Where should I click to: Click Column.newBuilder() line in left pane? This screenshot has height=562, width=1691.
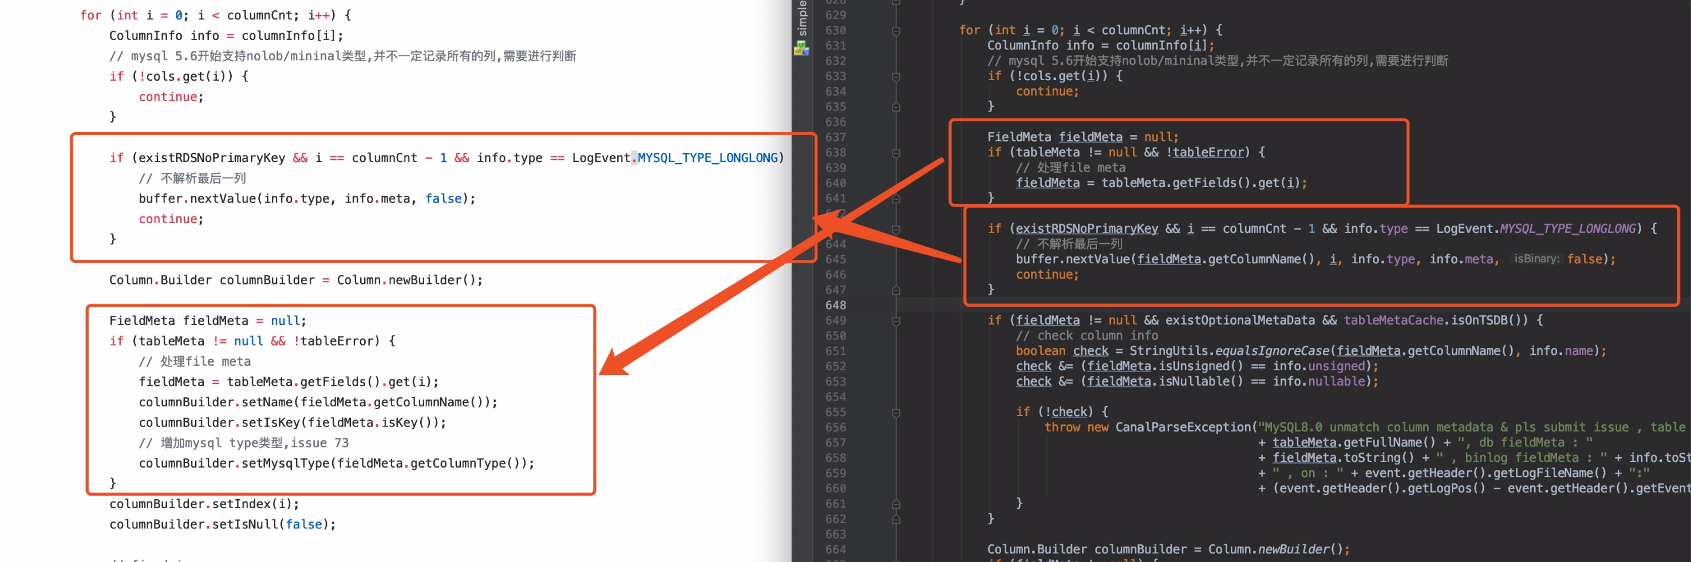coord(295,280)
